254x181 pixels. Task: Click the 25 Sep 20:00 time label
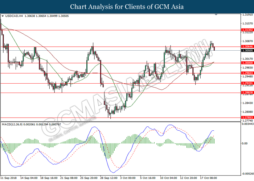tap(89, 178)
